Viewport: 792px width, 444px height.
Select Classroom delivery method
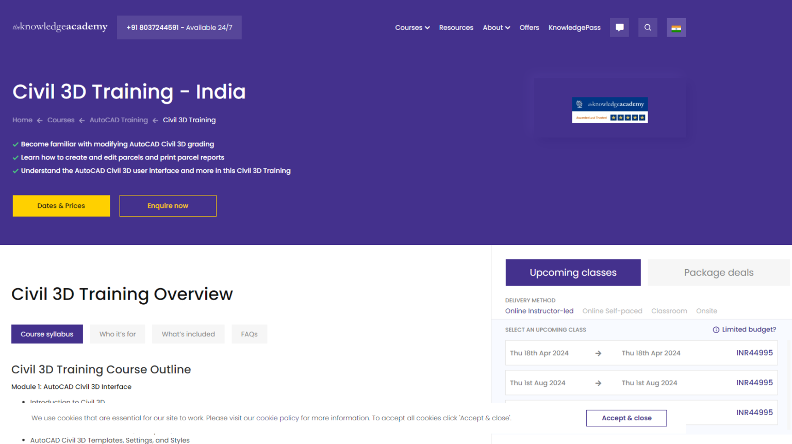[x=669, y=311]
